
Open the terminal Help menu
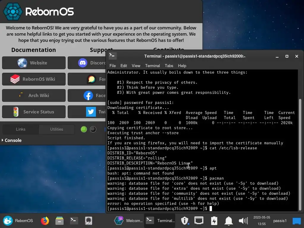pyautogui.click(x=182, y=66)
